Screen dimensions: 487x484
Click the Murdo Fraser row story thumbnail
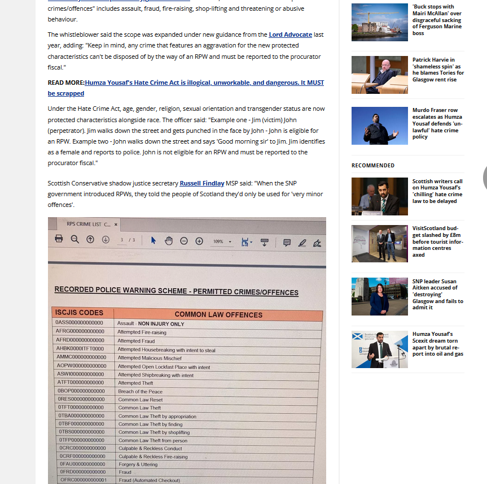coord(380,126)
